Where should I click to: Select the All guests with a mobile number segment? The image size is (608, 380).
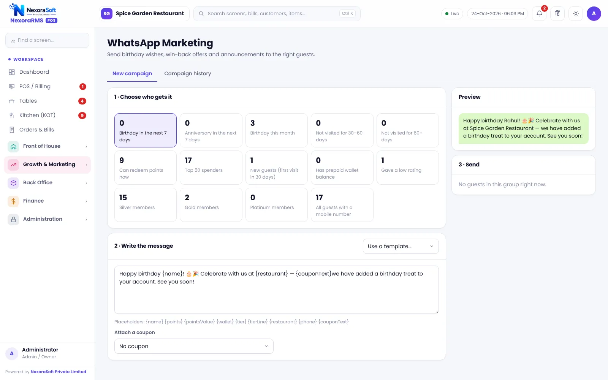pos(342,205)
